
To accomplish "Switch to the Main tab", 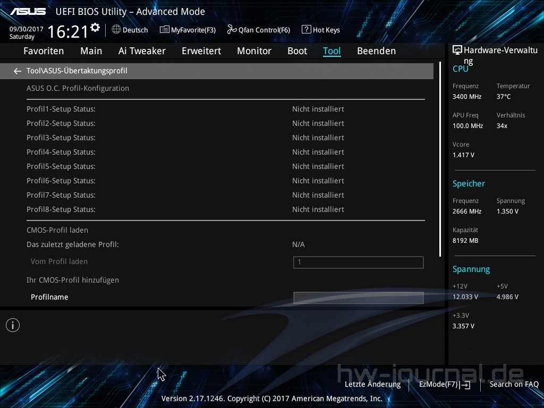I will pos(91,51).
